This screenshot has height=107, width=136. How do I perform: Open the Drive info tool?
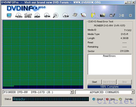(x=28, y=15)
